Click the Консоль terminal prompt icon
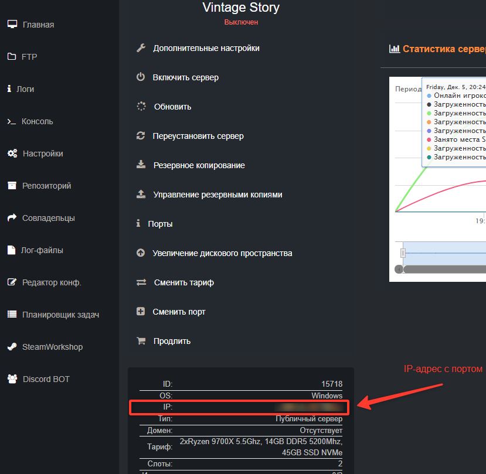This screenshot has width=486, height=474. (12, 121)
